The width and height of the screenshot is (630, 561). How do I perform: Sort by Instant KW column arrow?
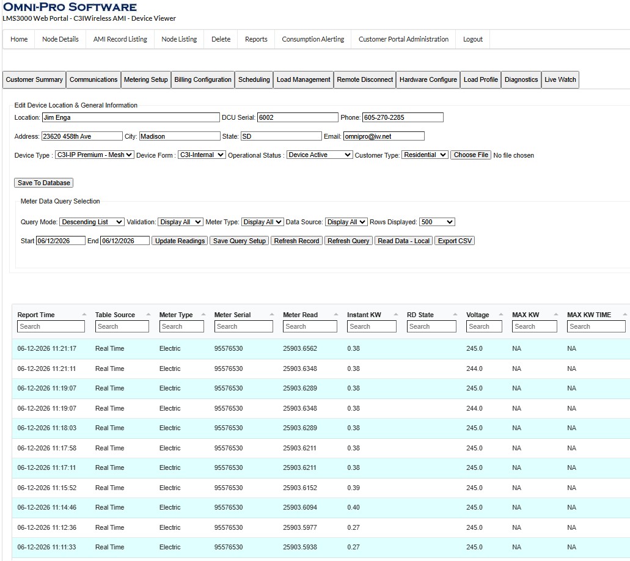pyautogui.click(x=396, y=315)
